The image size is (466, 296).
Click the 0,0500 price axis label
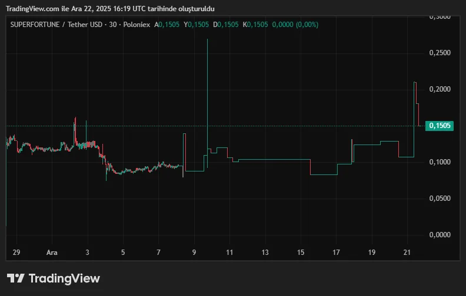point(440,199)
